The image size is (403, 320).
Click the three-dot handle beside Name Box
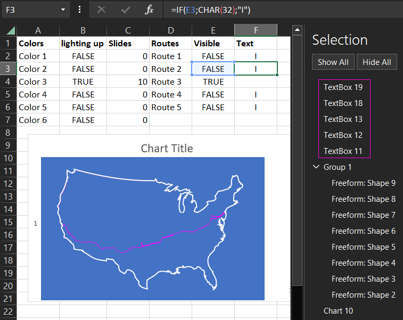tap(80, 10)
